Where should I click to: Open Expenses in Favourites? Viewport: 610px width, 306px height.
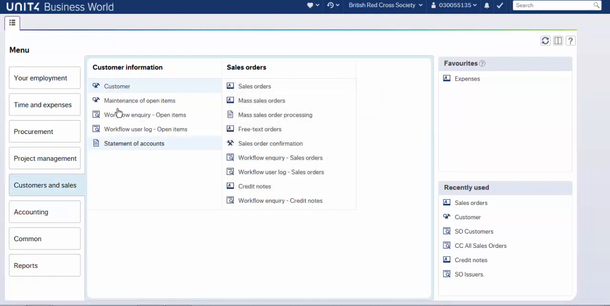tap(467, 79)
